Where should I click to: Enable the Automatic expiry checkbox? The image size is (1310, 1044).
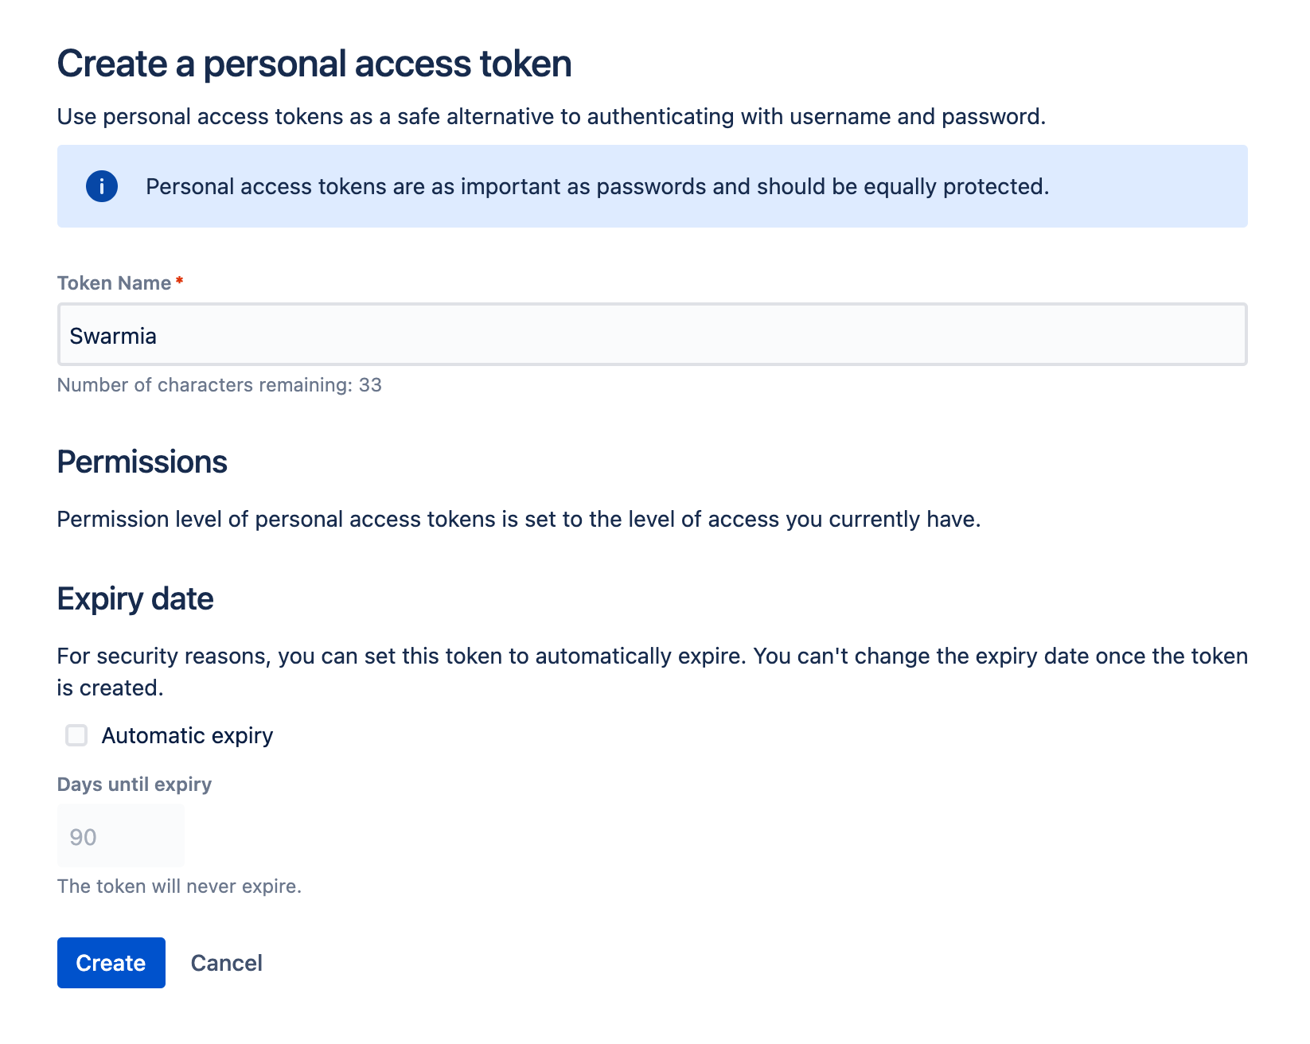pyautogui.click(x=76, y=735)
